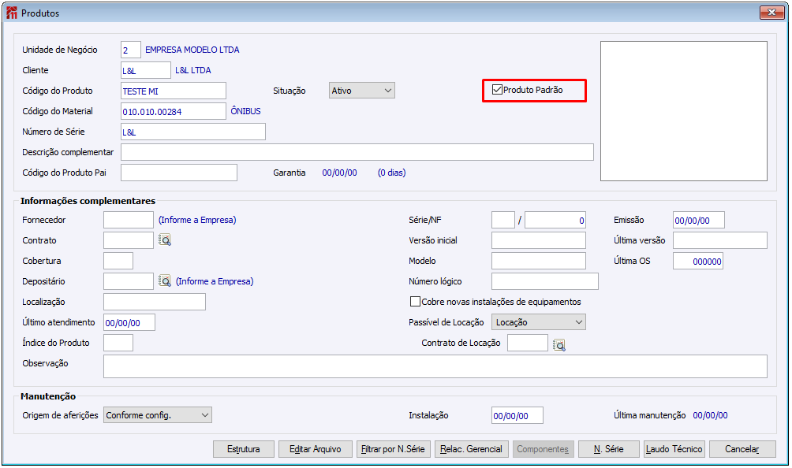Click the empty product image box
The image size is (792, 468).
(x=684, y=111)
